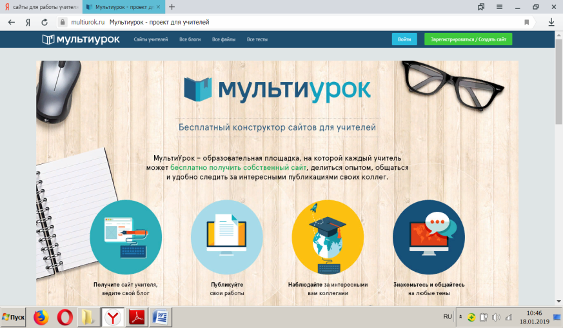Viewport: 563px width, 328px height.
Task: Click the padlock site security icon
Action: click(63, 23)
